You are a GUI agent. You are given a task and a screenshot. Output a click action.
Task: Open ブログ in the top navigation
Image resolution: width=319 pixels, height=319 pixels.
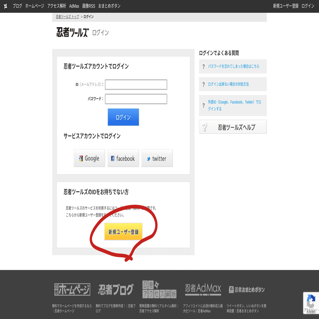coord(17,6)
